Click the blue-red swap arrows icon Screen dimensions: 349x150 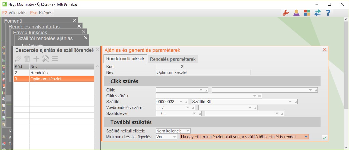click(x=317, y=13)
